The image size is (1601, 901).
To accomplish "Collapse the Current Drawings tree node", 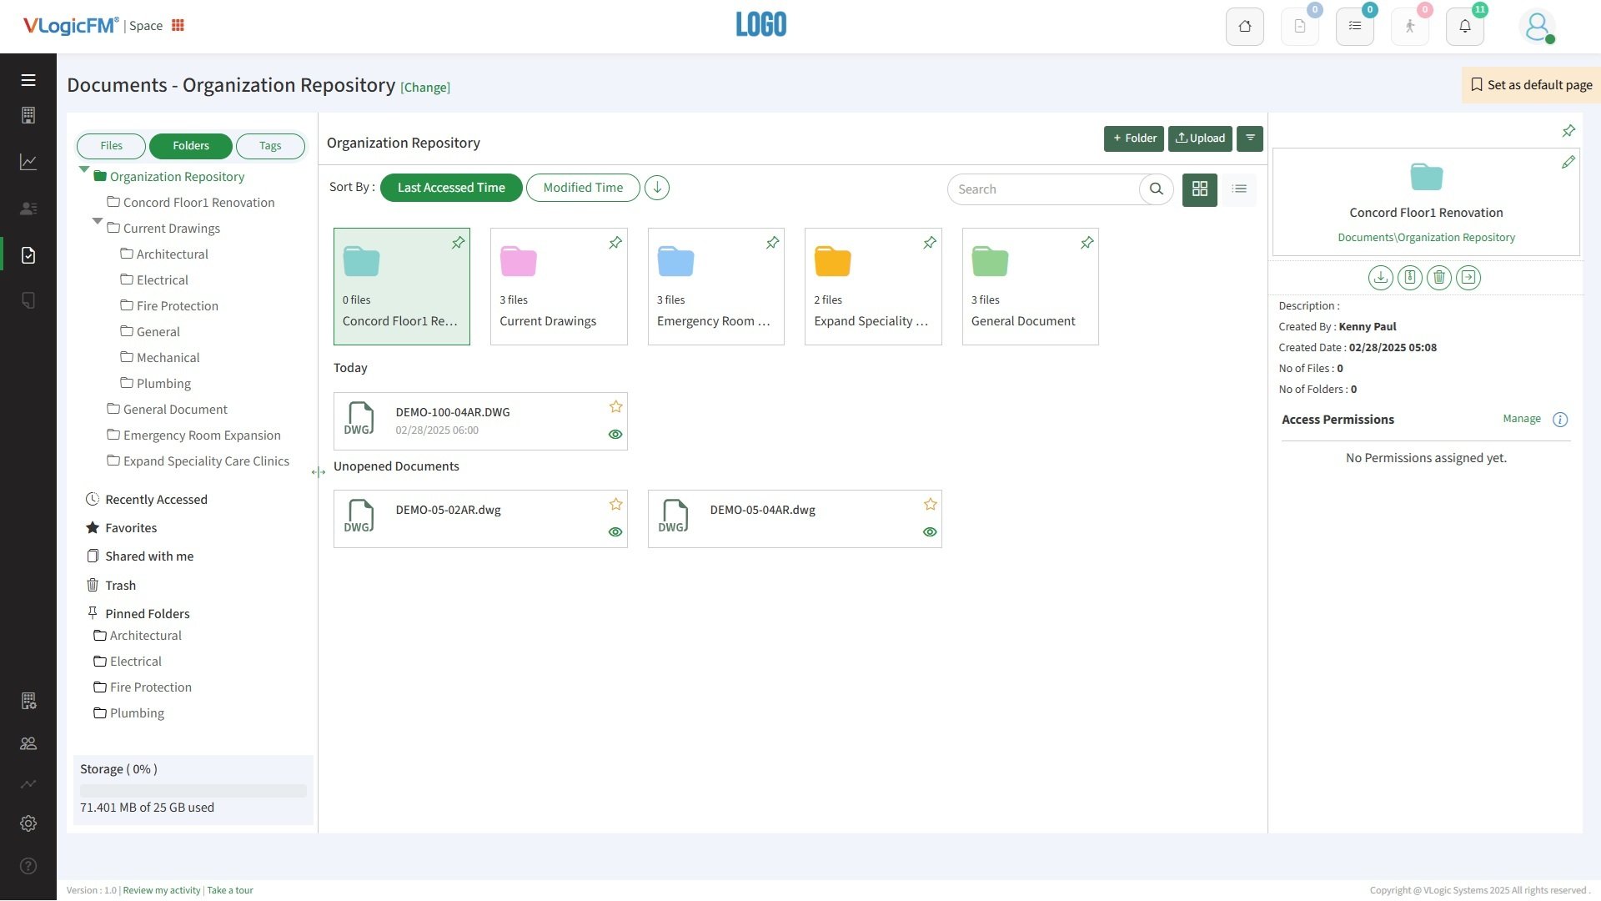I will 98,222.
